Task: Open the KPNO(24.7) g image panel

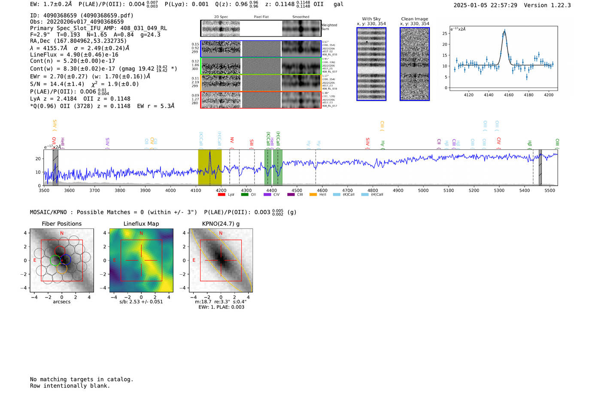Action: tap(221, 261)
